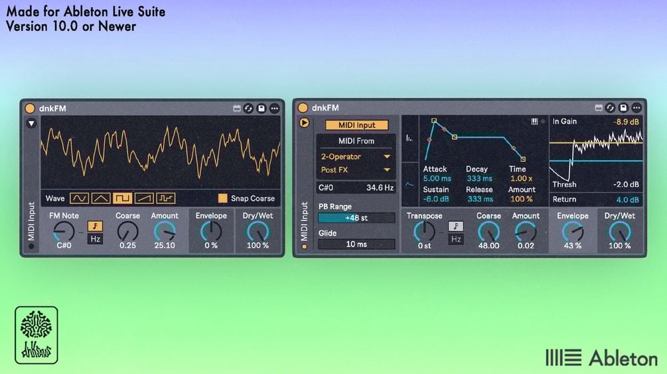Select the triangle waveform

pyautogui.click(x=101, y=198)
